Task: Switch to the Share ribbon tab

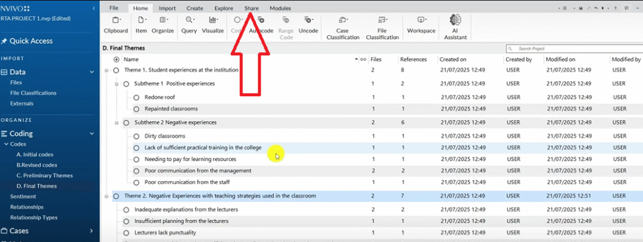Action: coord(251,8)
